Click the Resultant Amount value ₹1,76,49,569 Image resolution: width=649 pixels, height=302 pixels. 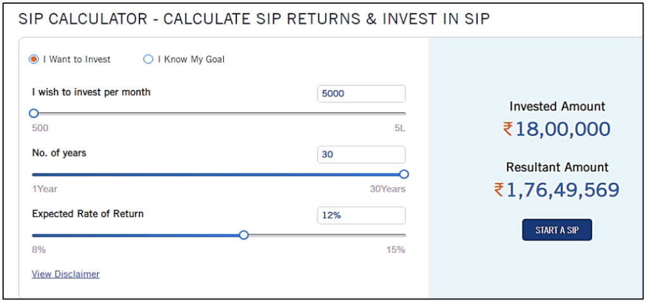point(557,190)
